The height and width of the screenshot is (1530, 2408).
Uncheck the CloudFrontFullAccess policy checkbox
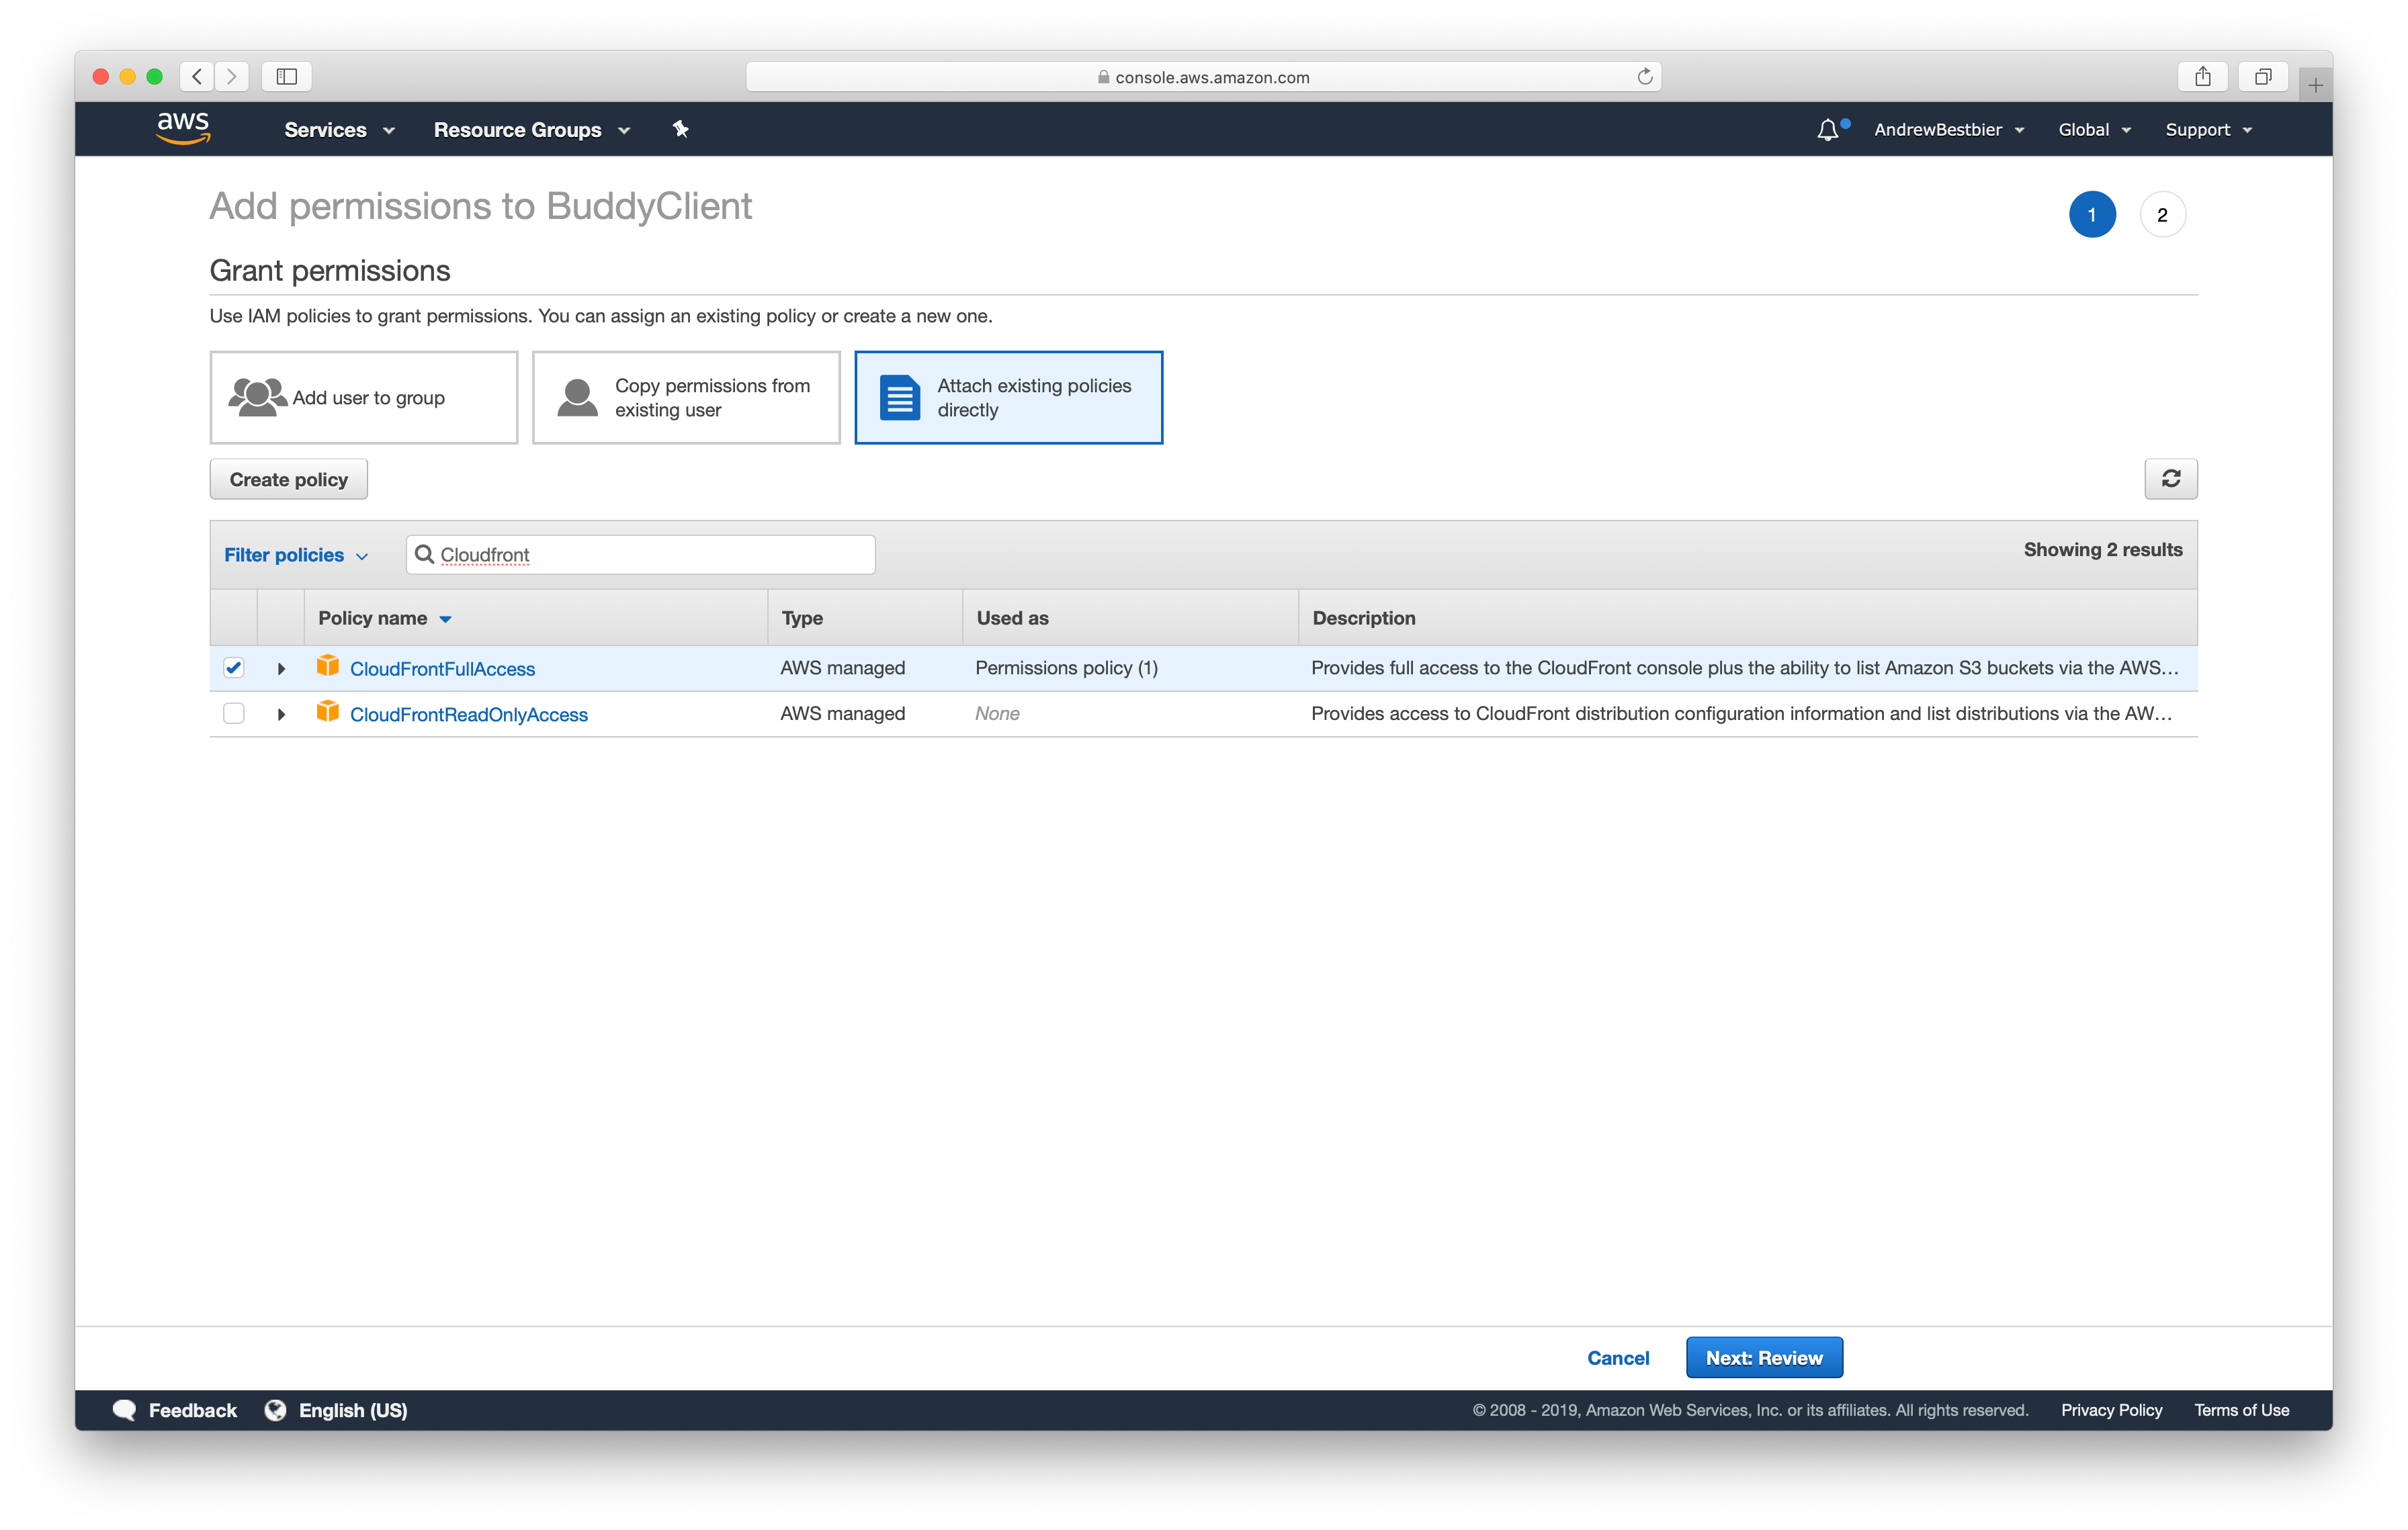pyautogui.click(x=234, y=668)
